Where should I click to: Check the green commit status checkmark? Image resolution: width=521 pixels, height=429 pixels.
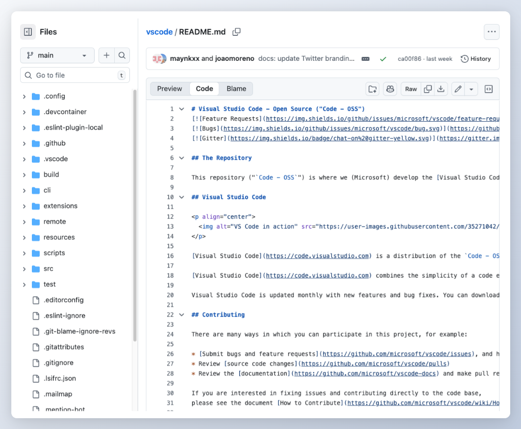point(383,58)
